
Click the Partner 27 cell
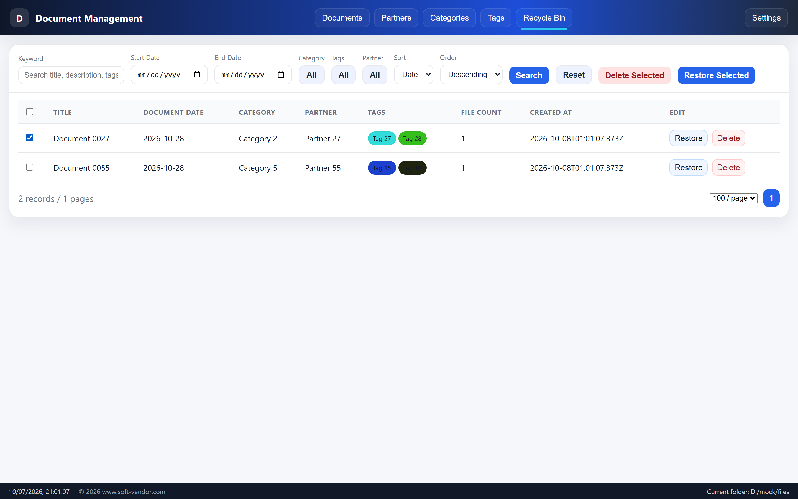coord(323,139)
